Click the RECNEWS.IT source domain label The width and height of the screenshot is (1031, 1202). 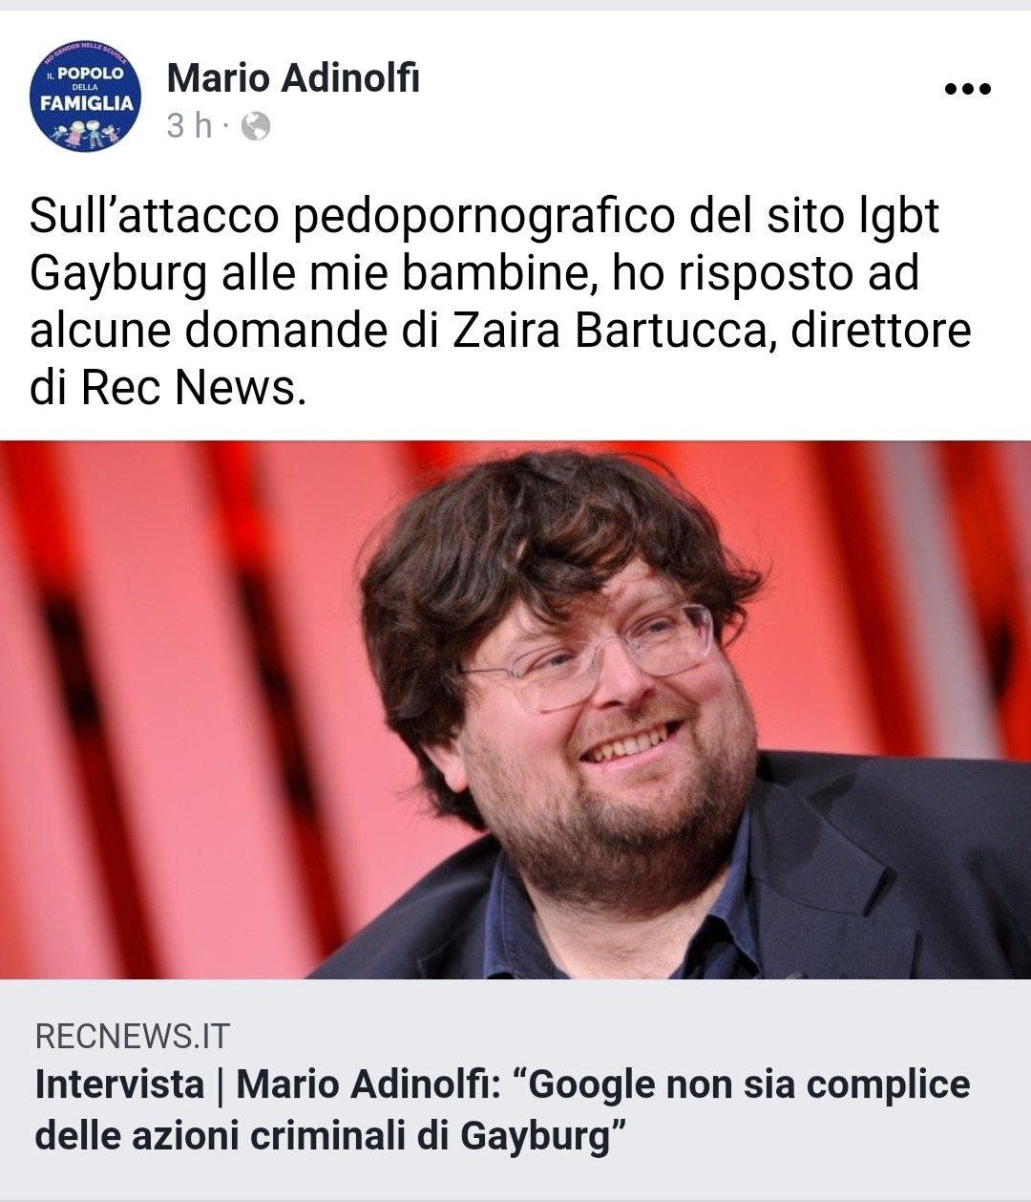point(132,1036)
